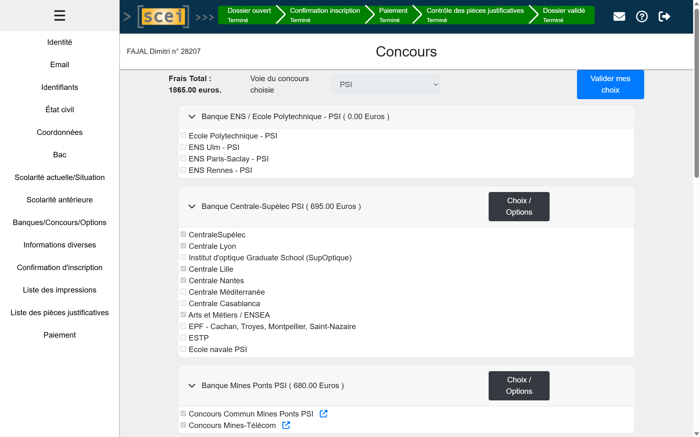Open the hamburger menu icon
Viewport: 700px width, 437px height.
click(59, 16)
